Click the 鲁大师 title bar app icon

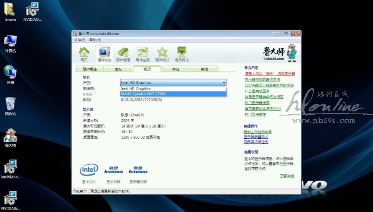tap(75, 34)
